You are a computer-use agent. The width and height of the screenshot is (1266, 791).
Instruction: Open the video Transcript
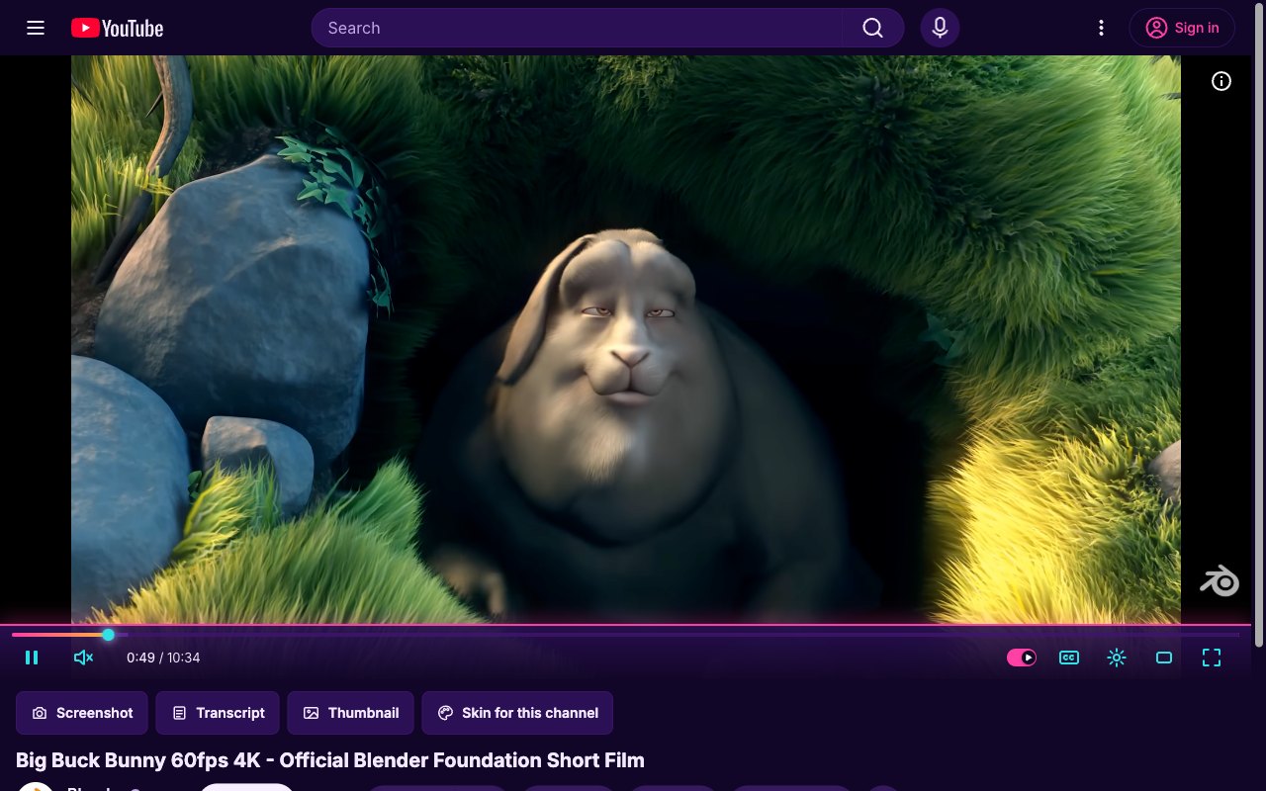point(218,713)
